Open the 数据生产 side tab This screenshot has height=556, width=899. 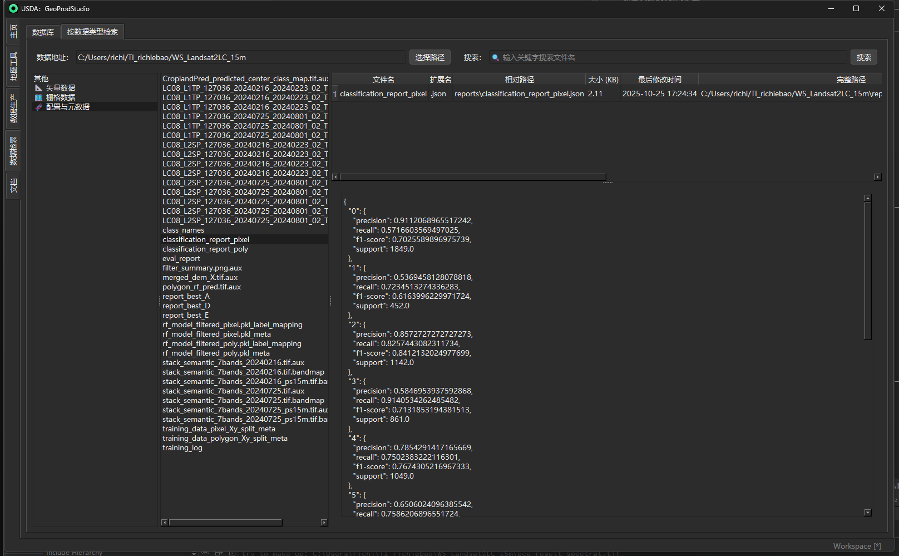(13, 108)
